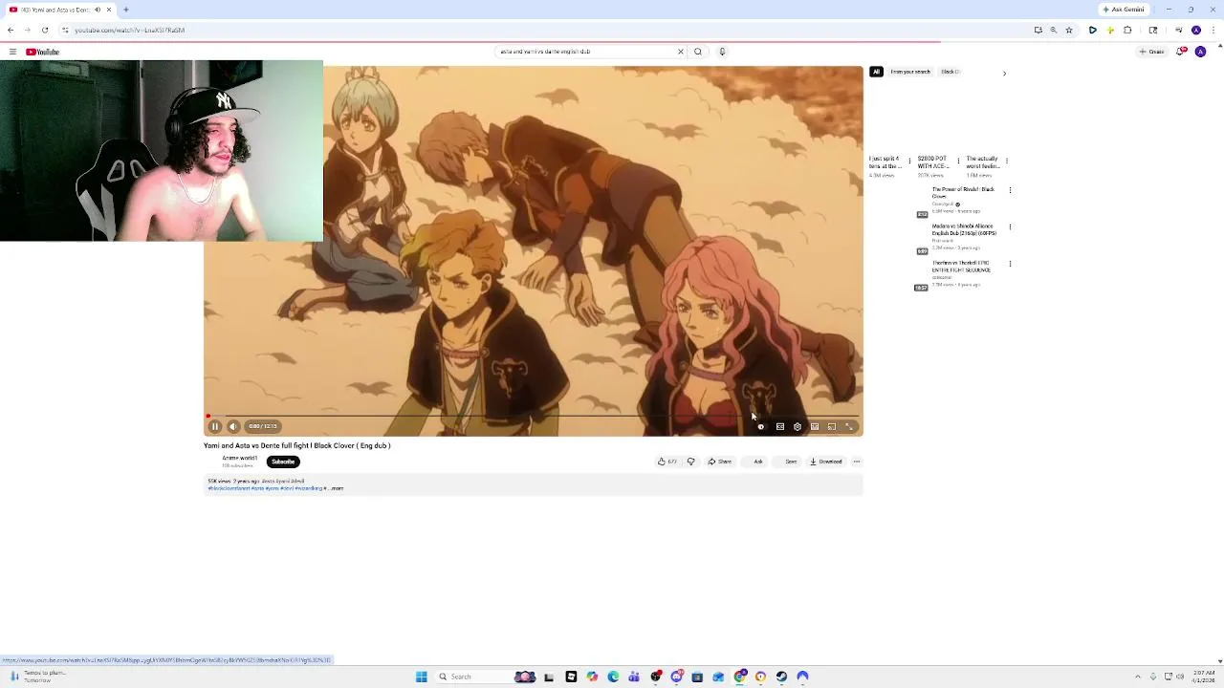Subscribe to the channel
Image resolution: width=1224 pixels, height=688 pixels.
pos(283,462)
